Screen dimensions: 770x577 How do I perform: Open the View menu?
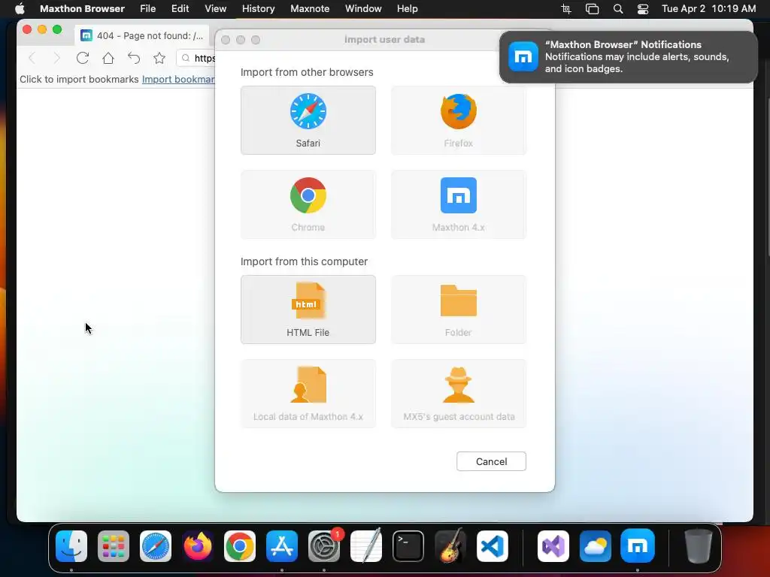(x=216, y=9)
